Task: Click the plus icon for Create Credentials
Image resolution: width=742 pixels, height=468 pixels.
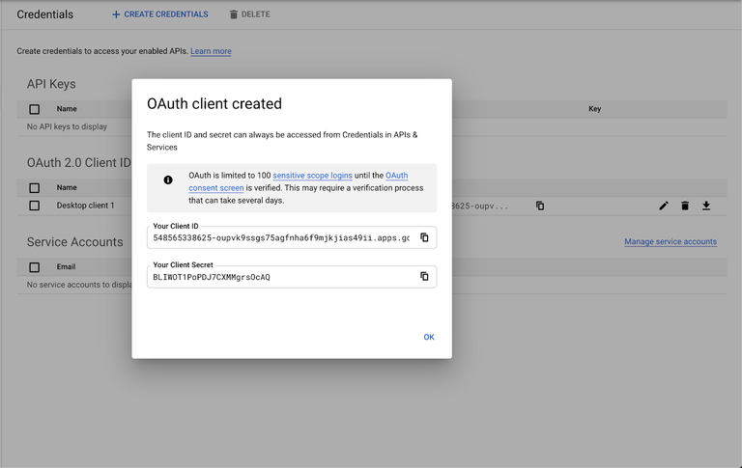Action: coord(116,14)
